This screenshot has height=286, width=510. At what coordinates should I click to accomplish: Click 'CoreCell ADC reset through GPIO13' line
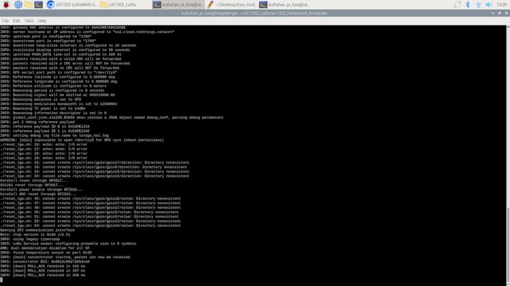tap(39, 194)
